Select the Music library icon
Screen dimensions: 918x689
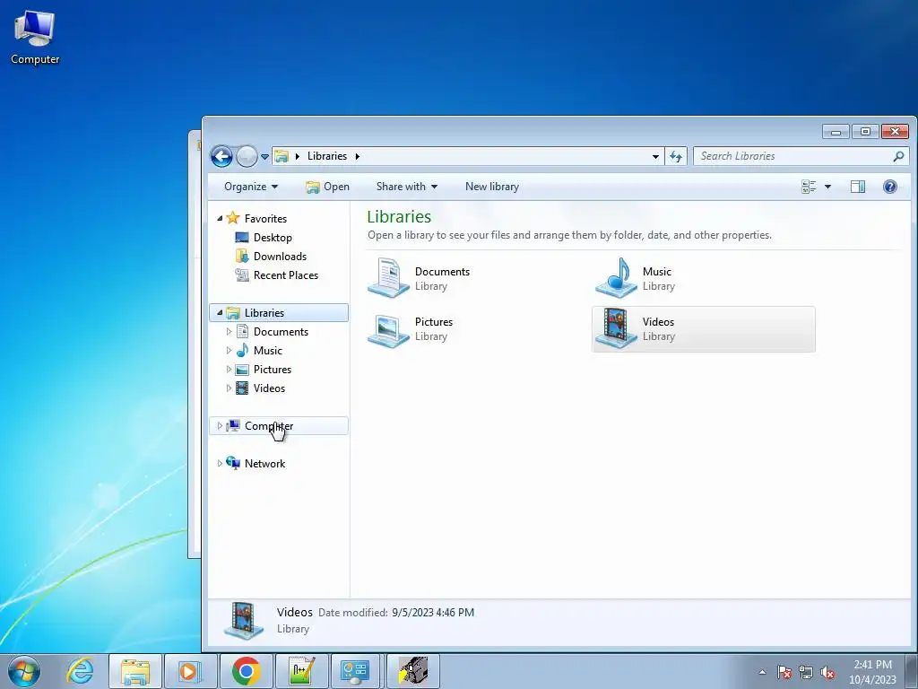616,278
